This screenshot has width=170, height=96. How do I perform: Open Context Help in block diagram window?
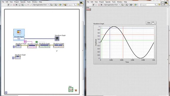78,5
